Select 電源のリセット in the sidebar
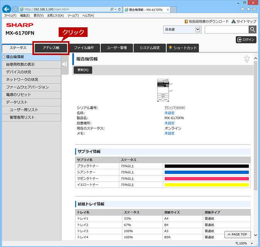Viewport: 260px width, 247px height. point(32,95)
